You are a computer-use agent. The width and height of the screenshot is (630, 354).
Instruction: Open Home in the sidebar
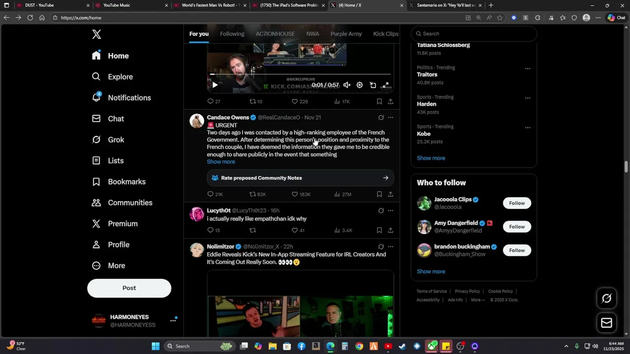click(x=110, y=56)
